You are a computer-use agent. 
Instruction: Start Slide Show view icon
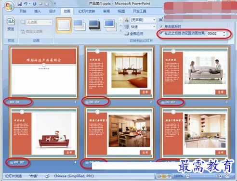pyautogui.click(x=169, y=176)
